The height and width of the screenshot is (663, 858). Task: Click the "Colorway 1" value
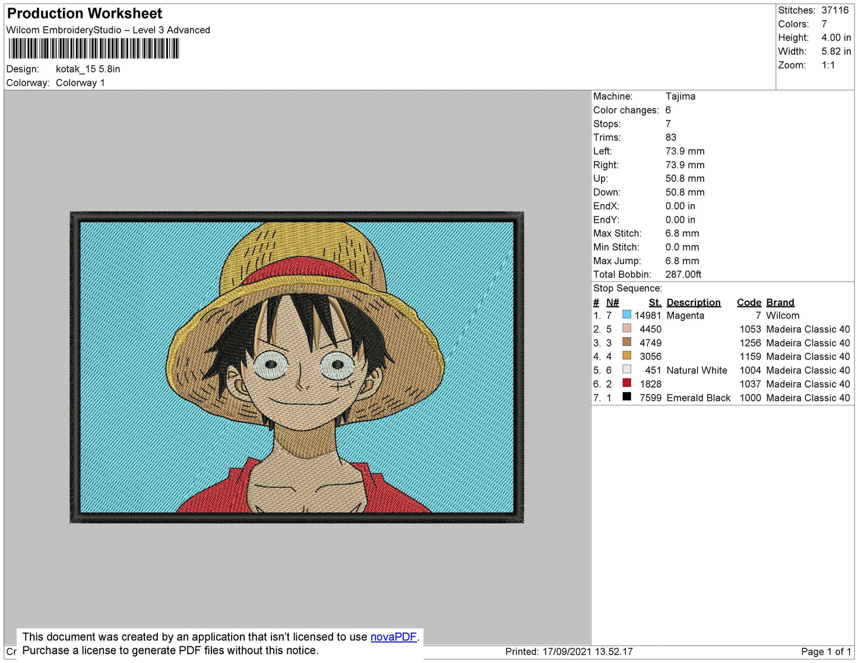80,83
